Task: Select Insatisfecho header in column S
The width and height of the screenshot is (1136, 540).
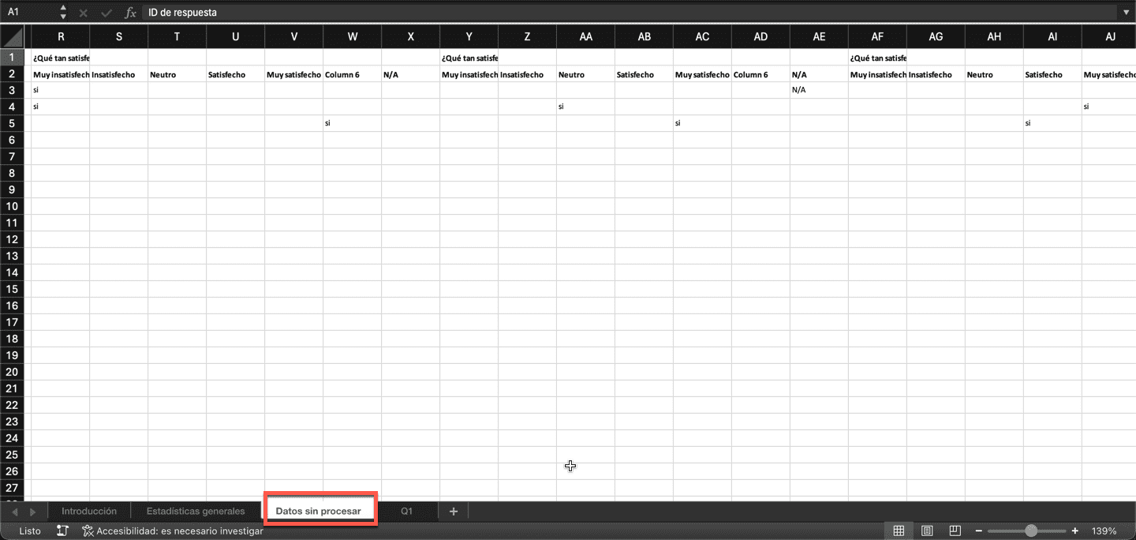Action: click(119, 74)
